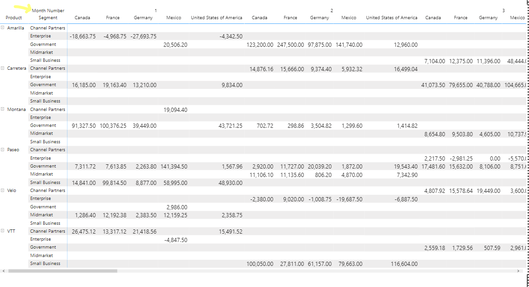Select cell value 26,475.12
Screen dimensions: 529x287
[84, 232]
